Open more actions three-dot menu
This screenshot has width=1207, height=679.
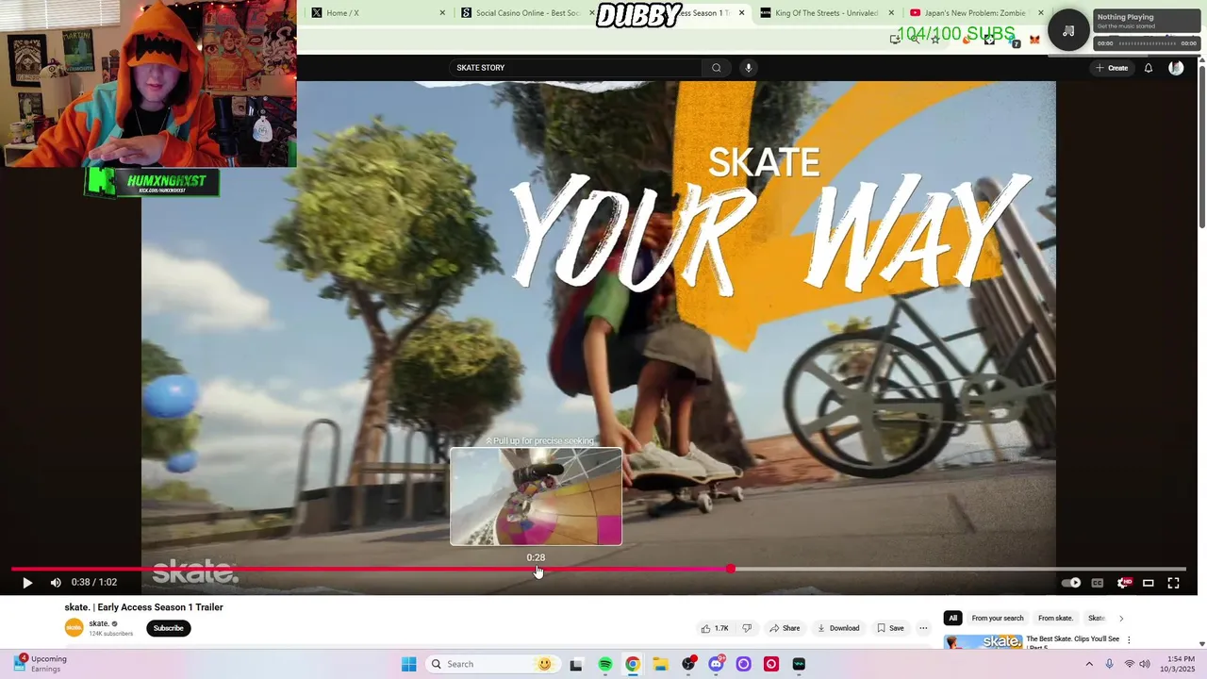923,628
